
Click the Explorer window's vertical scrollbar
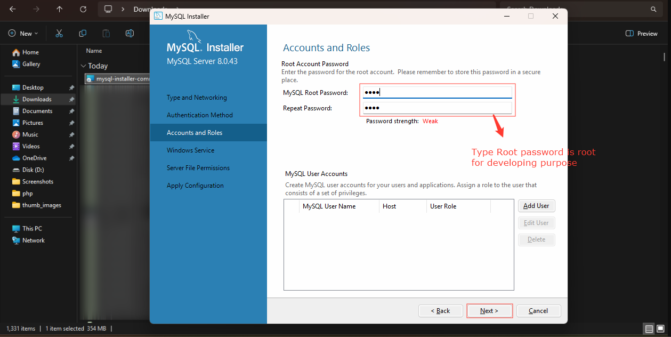[x=664, y=57]
